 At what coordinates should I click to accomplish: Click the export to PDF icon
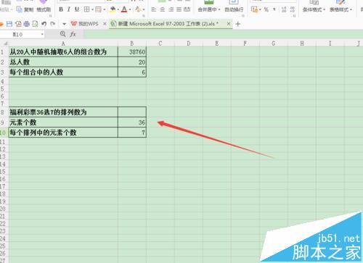(x=18, y=24)
